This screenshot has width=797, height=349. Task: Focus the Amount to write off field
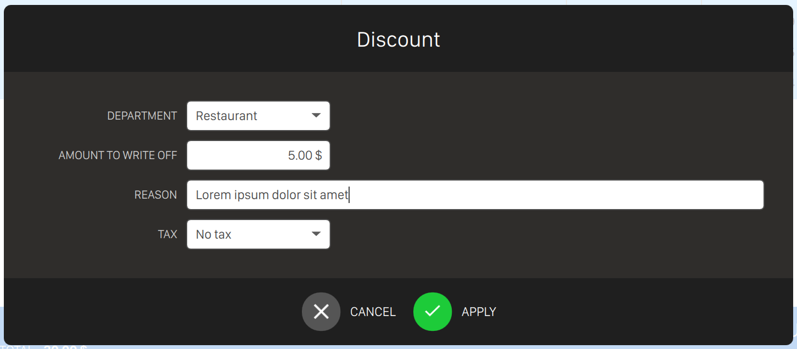[x=258, y=155]
